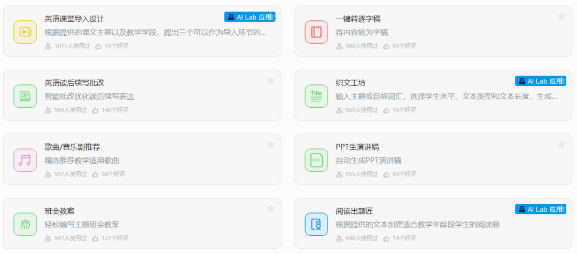Open the 班会教案 title

click(60, 211)
